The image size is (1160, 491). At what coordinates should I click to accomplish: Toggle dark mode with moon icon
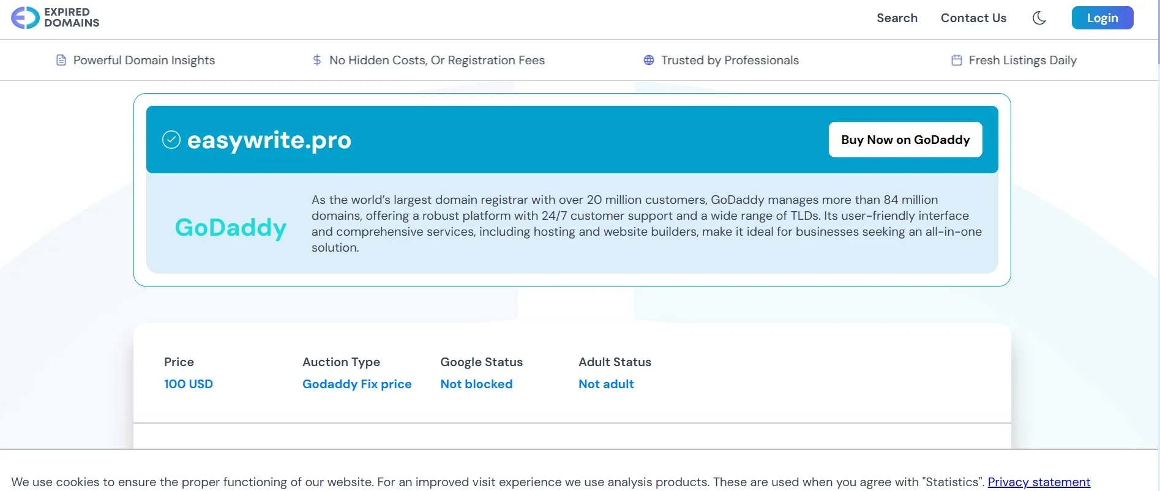coord(1039,18)
